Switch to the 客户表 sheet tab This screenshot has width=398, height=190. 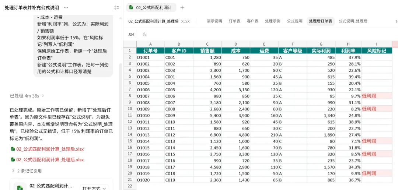click(252, 21)
